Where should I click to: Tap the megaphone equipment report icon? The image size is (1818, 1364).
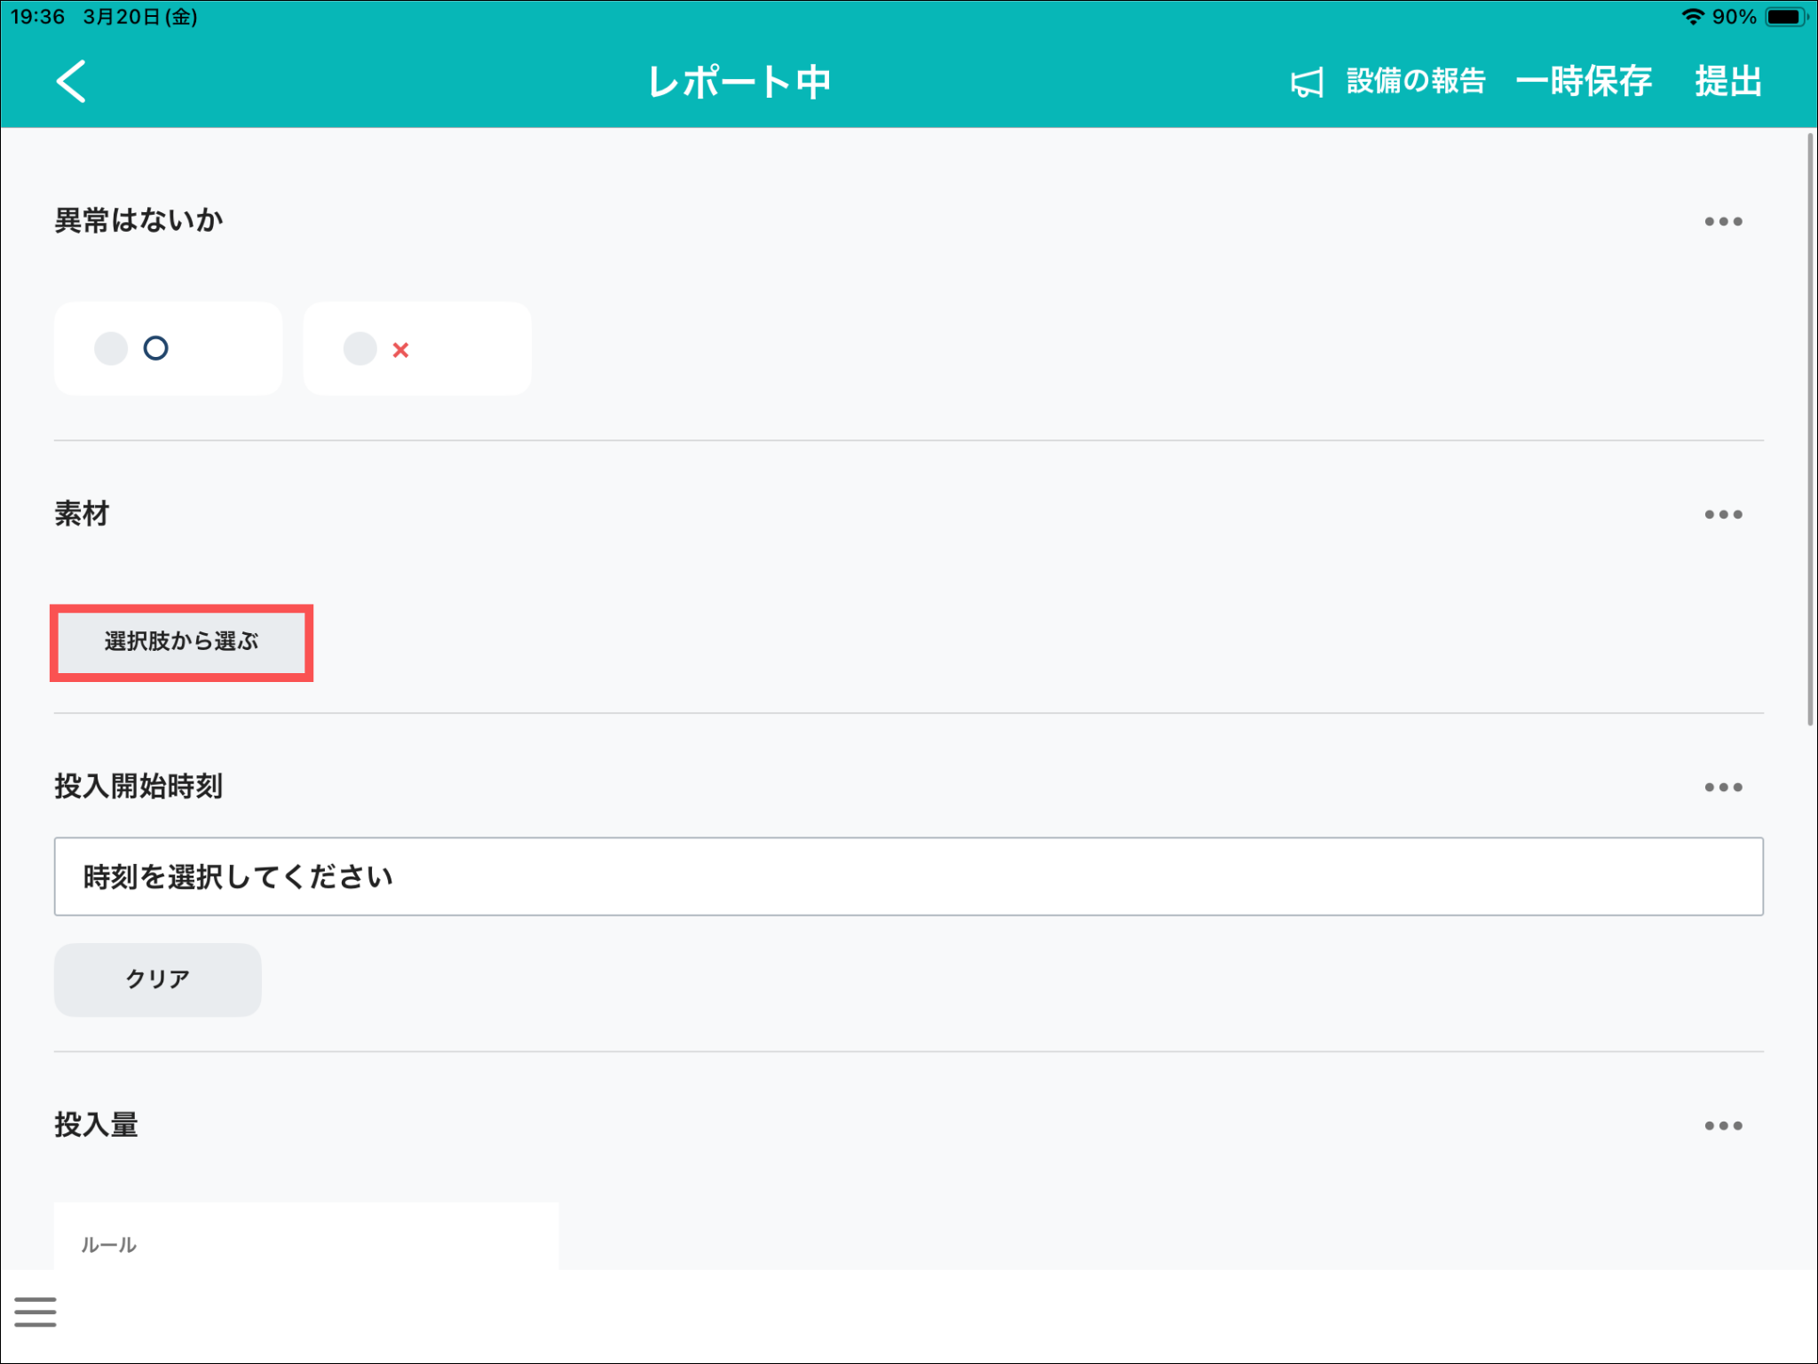(x=1307, y=83)
